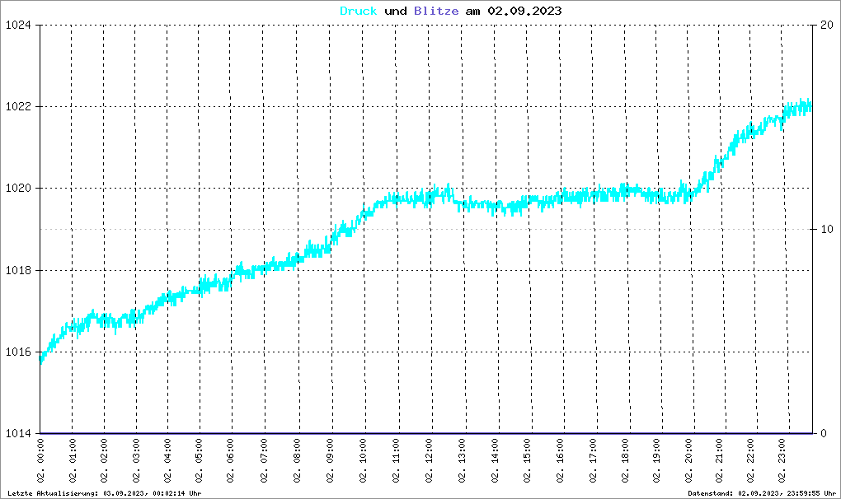841x499 pixels.
Task: Click the 1014 label on the left axis
Action: 16,434
